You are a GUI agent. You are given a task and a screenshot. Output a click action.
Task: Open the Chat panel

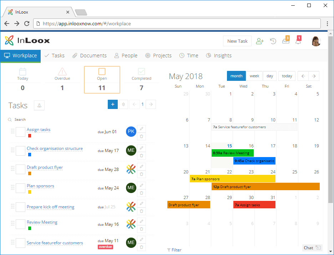(x=312, y=248)
